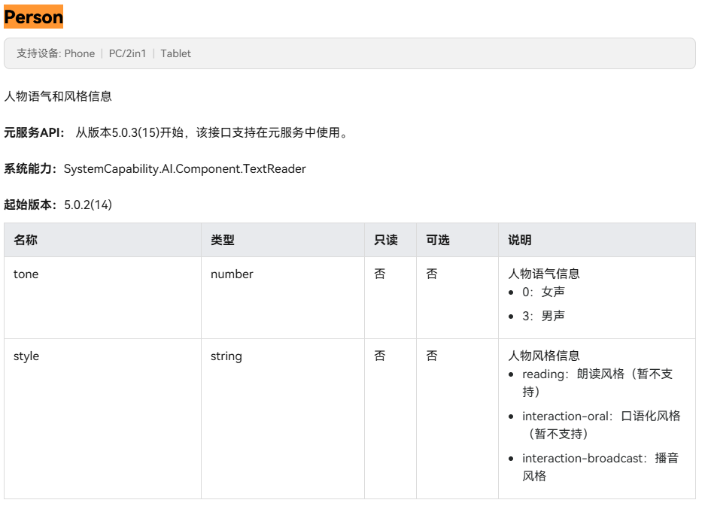Click the 可选 column header
The image size is (705, 506).
click(x=437, y=240)
